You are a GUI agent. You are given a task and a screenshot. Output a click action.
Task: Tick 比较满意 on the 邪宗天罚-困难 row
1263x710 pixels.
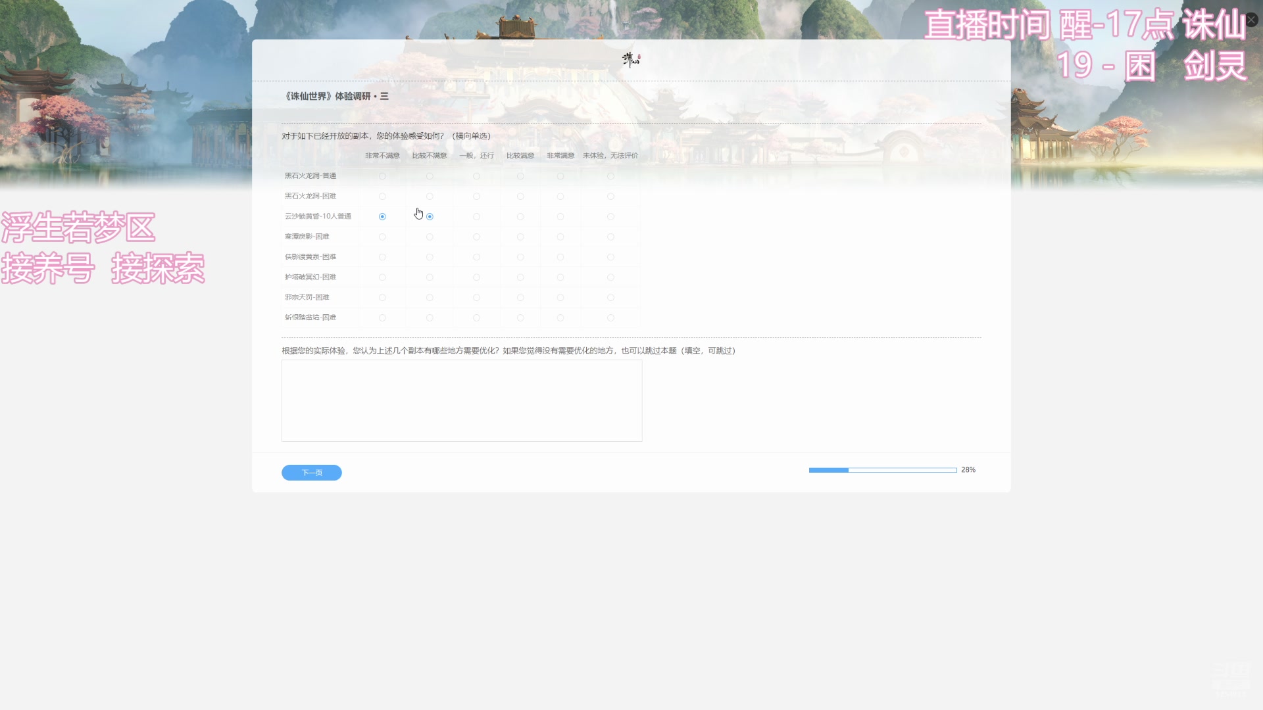click(x=520, y=298)
